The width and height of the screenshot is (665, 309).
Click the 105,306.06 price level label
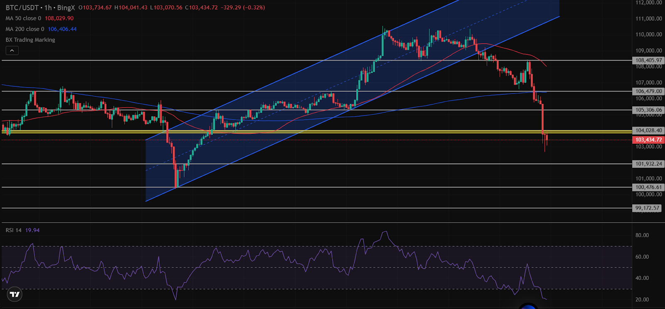click(648, 110)
